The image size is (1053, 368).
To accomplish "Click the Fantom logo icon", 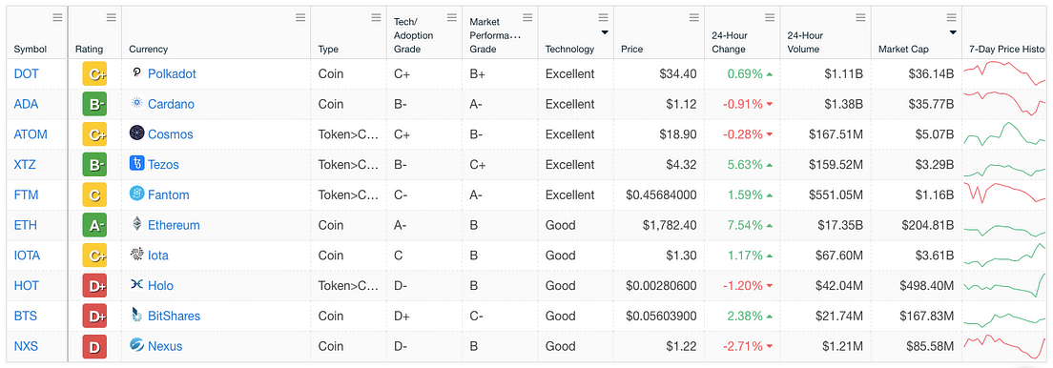I will point(136,194).
